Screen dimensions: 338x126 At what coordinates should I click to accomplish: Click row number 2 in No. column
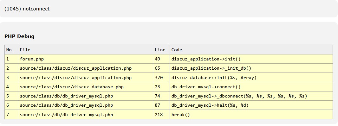click(x=11, y=68)
